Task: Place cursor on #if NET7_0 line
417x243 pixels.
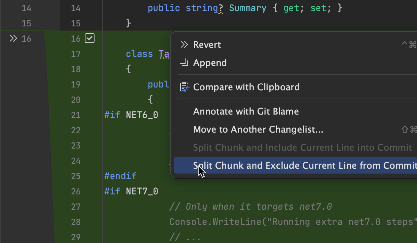Action: click(x=131, y=191)
